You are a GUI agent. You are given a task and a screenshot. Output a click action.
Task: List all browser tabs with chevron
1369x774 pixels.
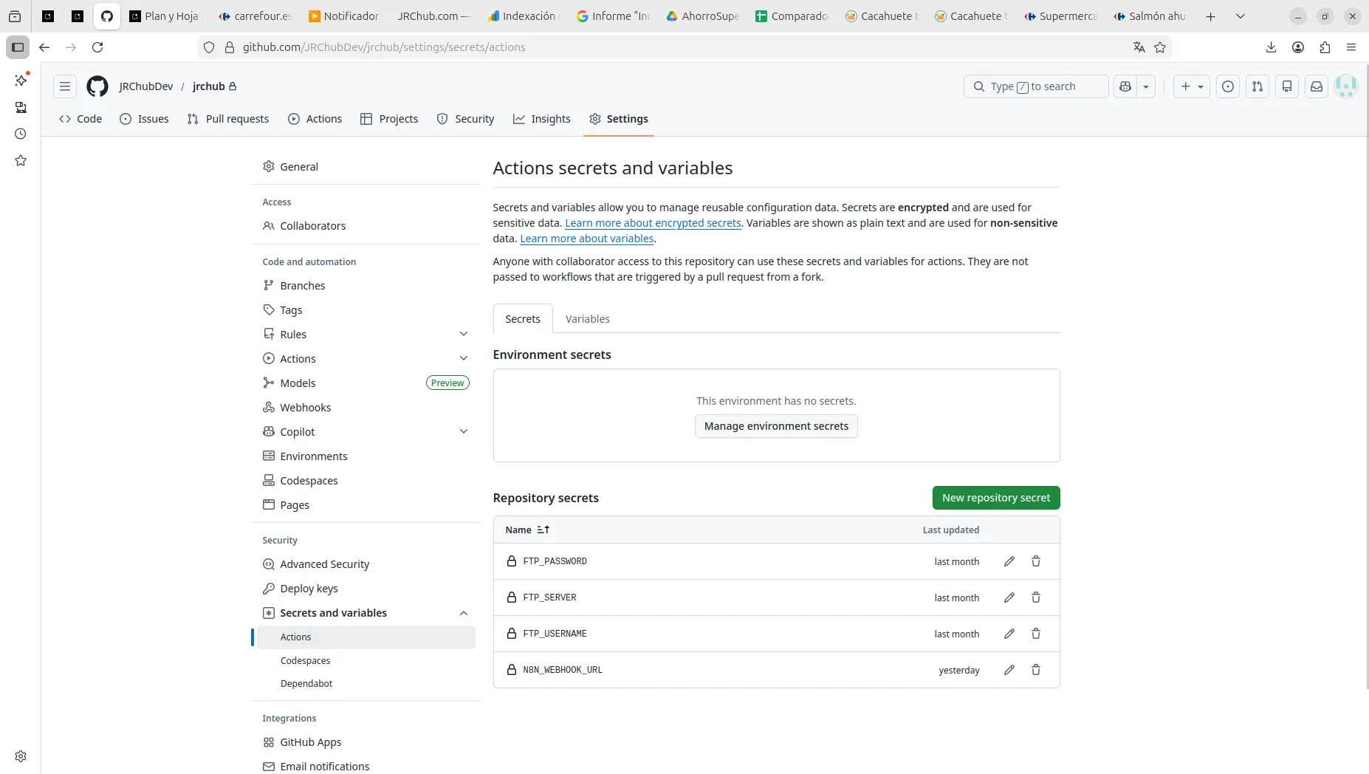pyautogui.click(x=1241, y=16)
